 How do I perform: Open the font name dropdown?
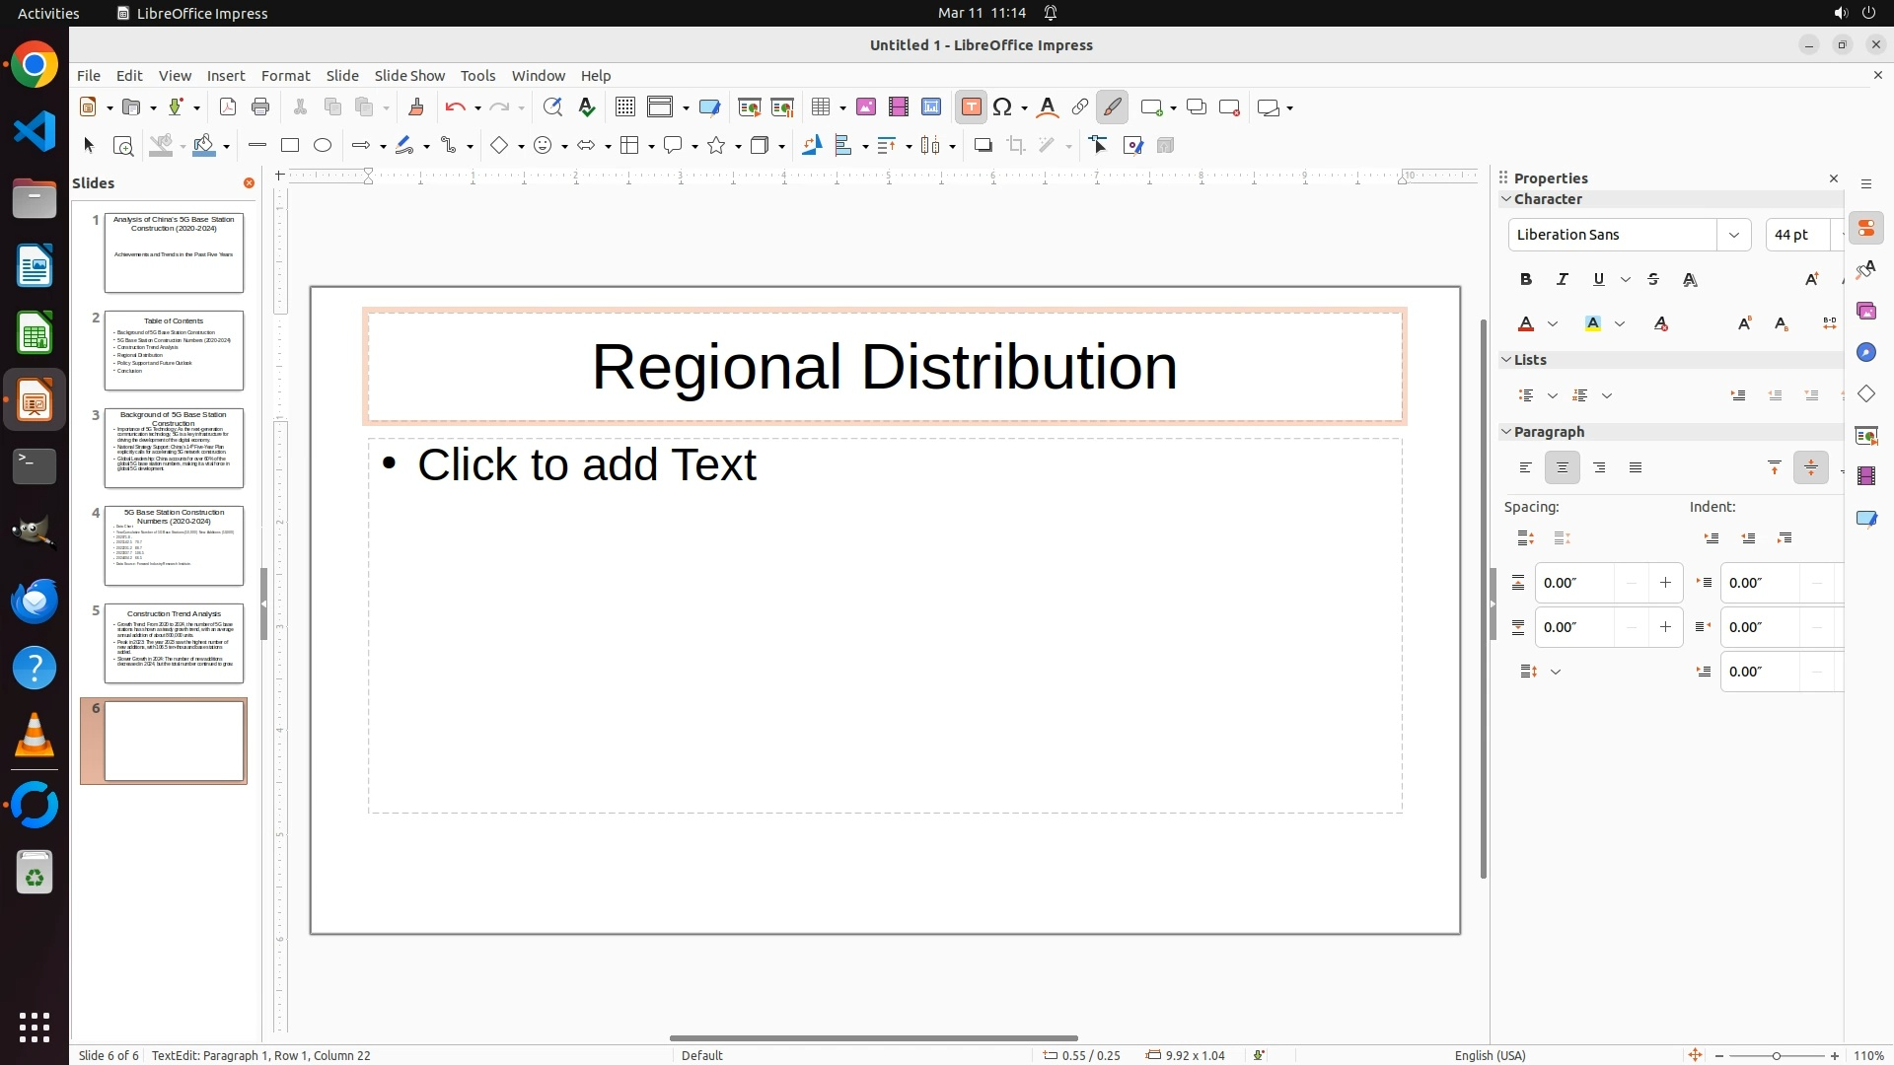[1733, 235]
